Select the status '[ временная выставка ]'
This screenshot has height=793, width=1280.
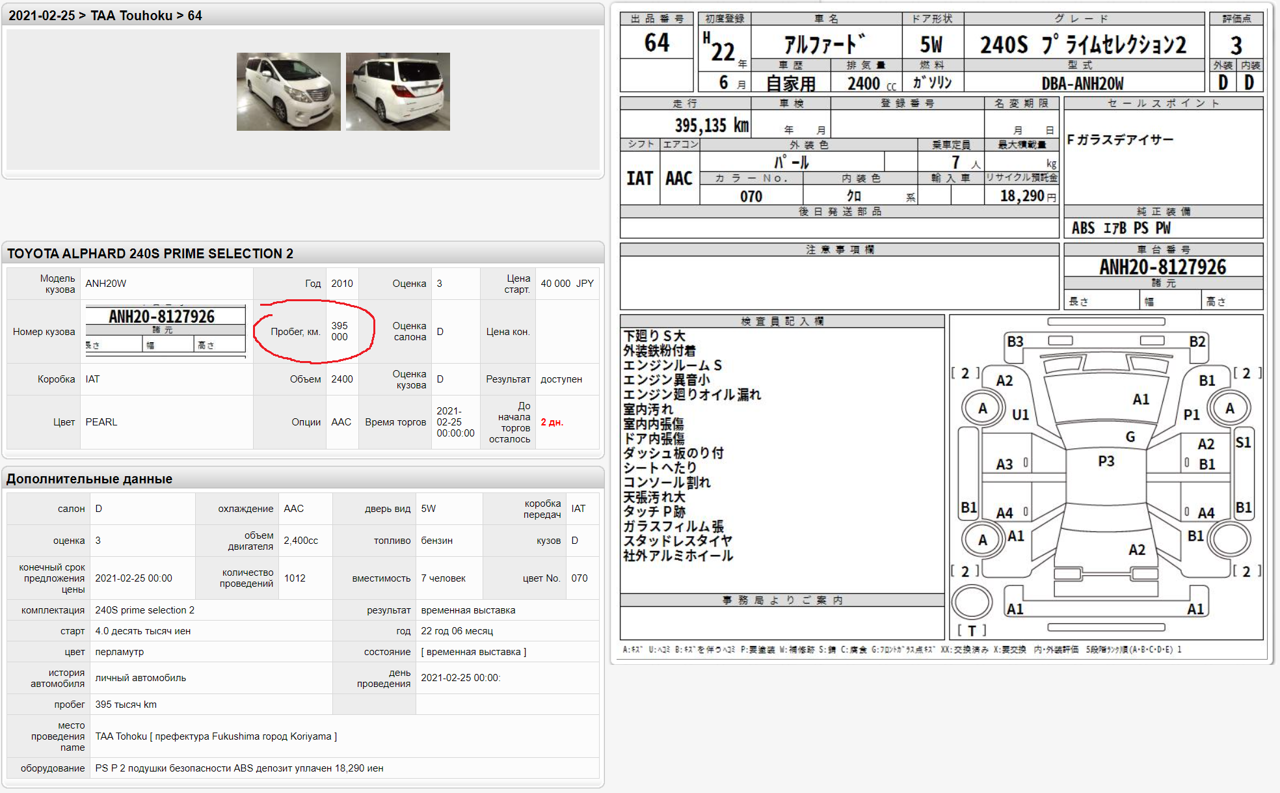click(473, 652)
